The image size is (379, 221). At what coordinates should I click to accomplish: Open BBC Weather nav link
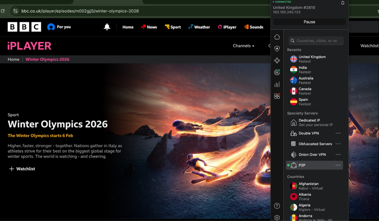tap(199, 27)
